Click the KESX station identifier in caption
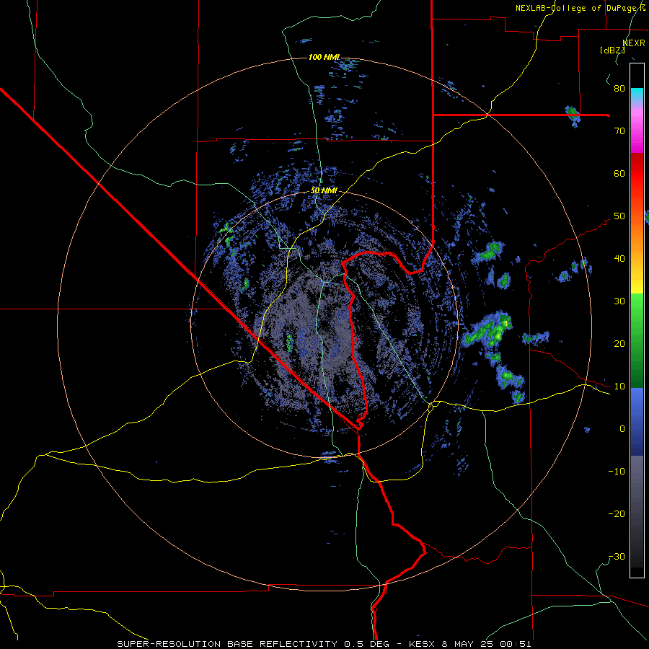649x649 pixels. (x=422, y=644)
